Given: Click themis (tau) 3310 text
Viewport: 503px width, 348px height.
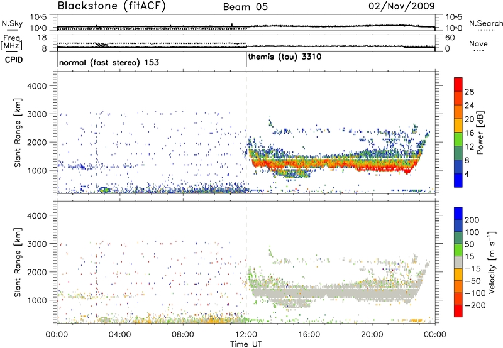Looking at the screenshot, I should tap(285, 57).
